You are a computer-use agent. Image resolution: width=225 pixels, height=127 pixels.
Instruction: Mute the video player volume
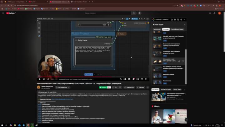click(48, 79)
